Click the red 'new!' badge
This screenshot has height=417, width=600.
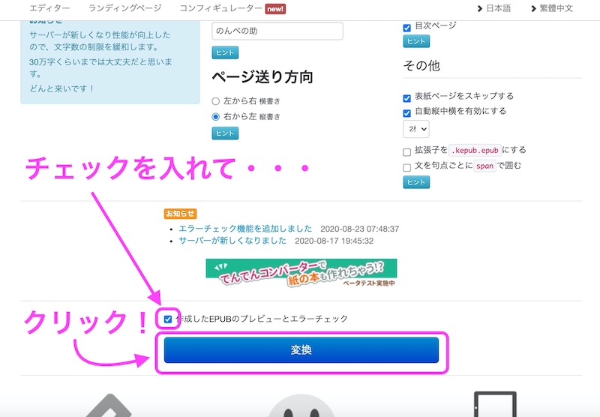pyautogui.click(x=275, y=8)
